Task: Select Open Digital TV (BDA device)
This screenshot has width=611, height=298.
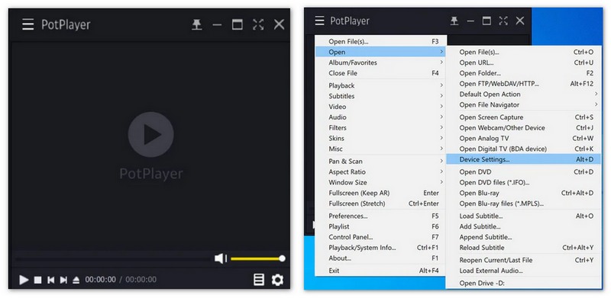Action: [523, 148]
